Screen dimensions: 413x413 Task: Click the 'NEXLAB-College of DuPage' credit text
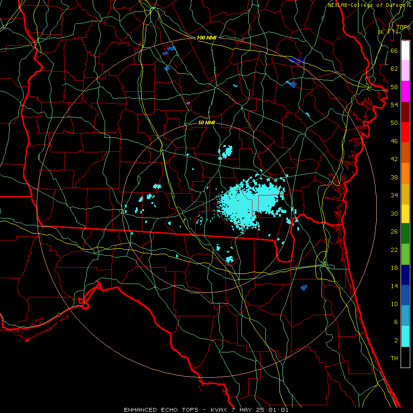coord(366,5)
